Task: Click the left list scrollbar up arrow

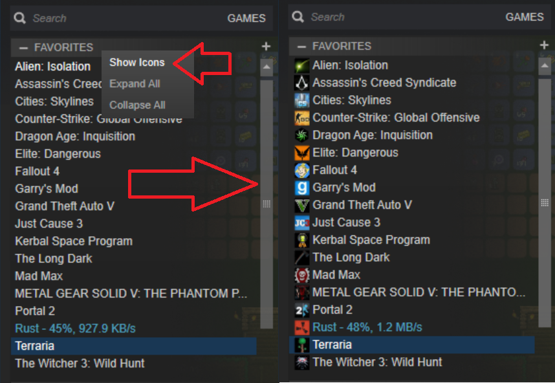Action: (267, 66)
